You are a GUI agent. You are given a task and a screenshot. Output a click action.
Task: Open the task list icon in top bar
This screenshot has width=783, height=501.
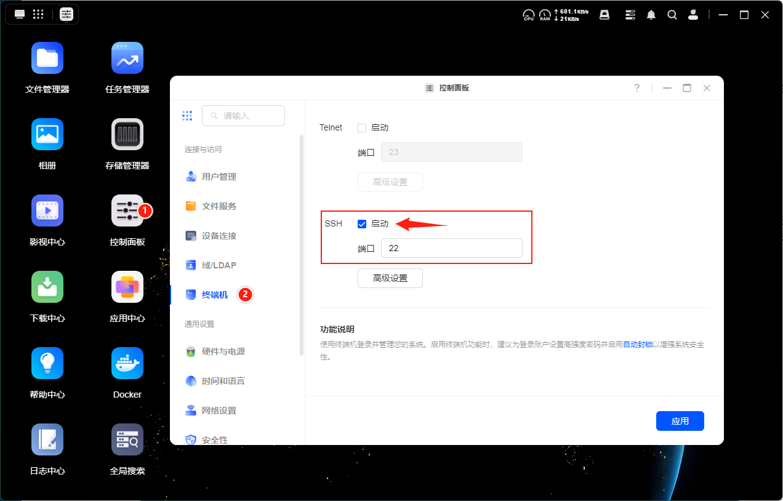tap(630, 14)
